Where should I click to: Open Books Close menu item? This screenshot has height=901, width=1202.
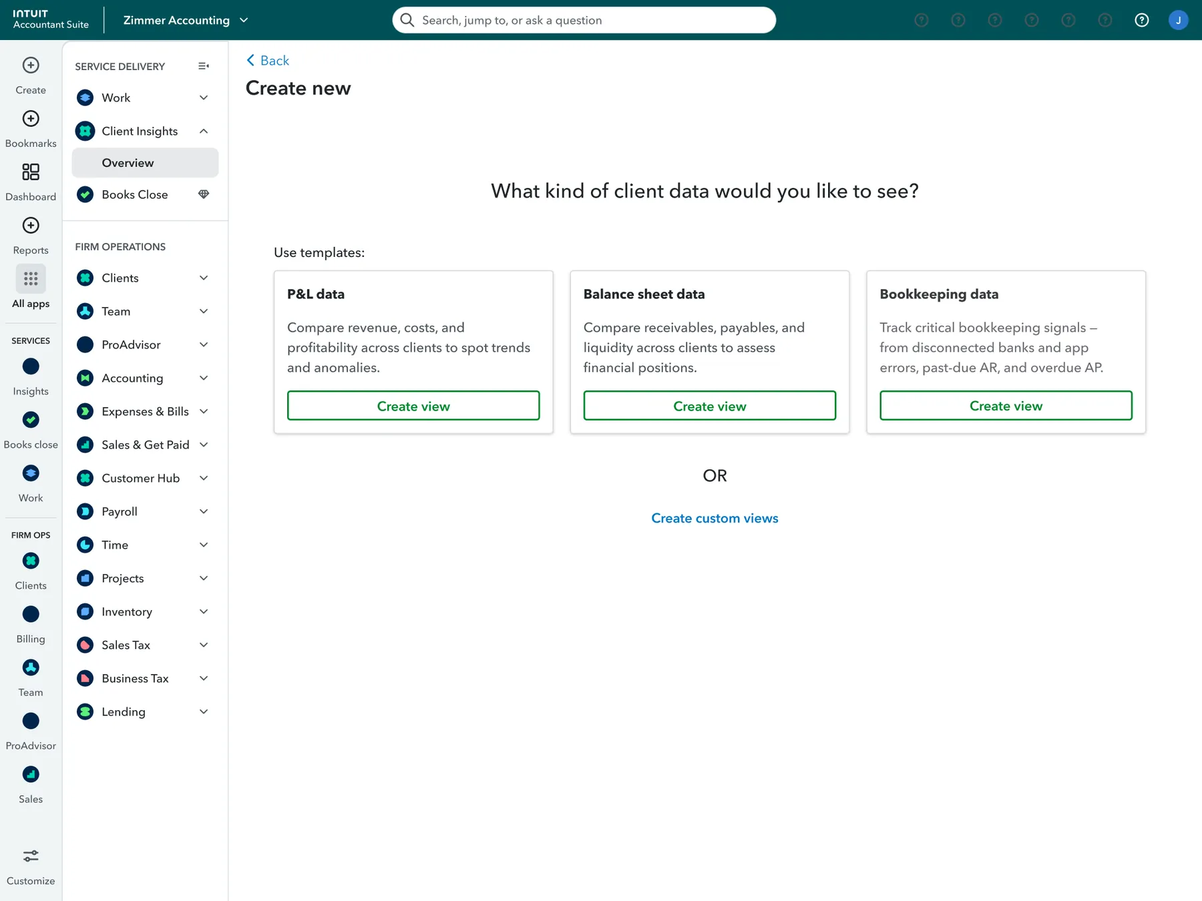tap(134, 194)
